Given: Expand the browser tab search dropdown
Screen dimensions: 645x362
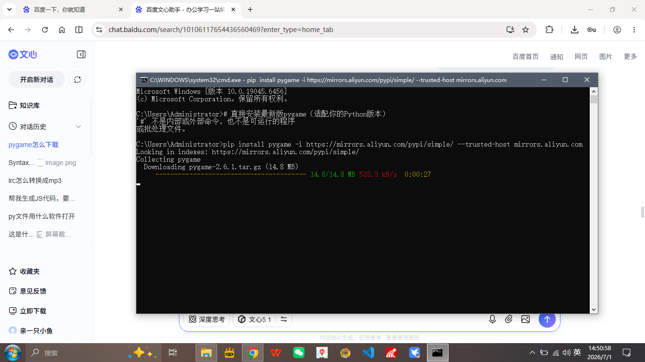Looking at the screenshot, I should (x=10, y=9).
